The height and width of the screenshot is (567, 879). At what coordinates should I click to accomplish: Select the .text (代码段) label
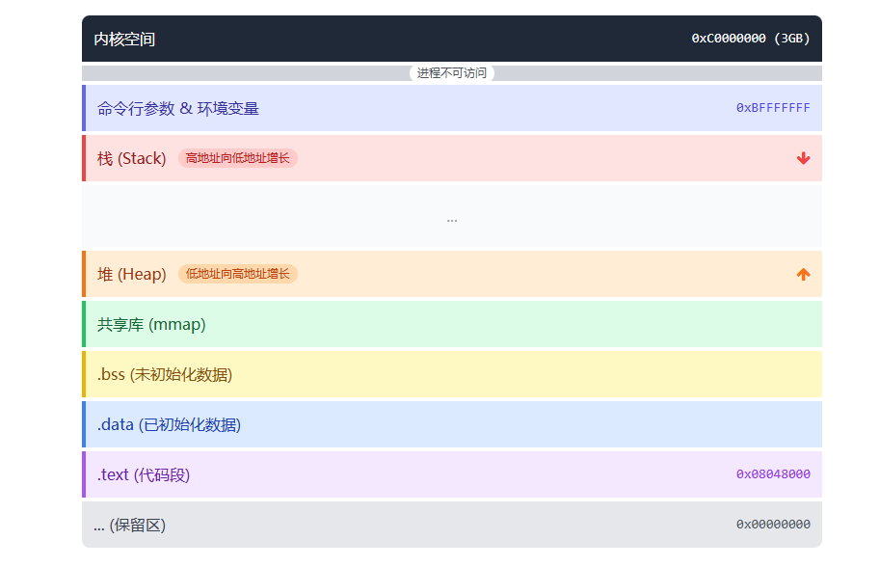144,475
